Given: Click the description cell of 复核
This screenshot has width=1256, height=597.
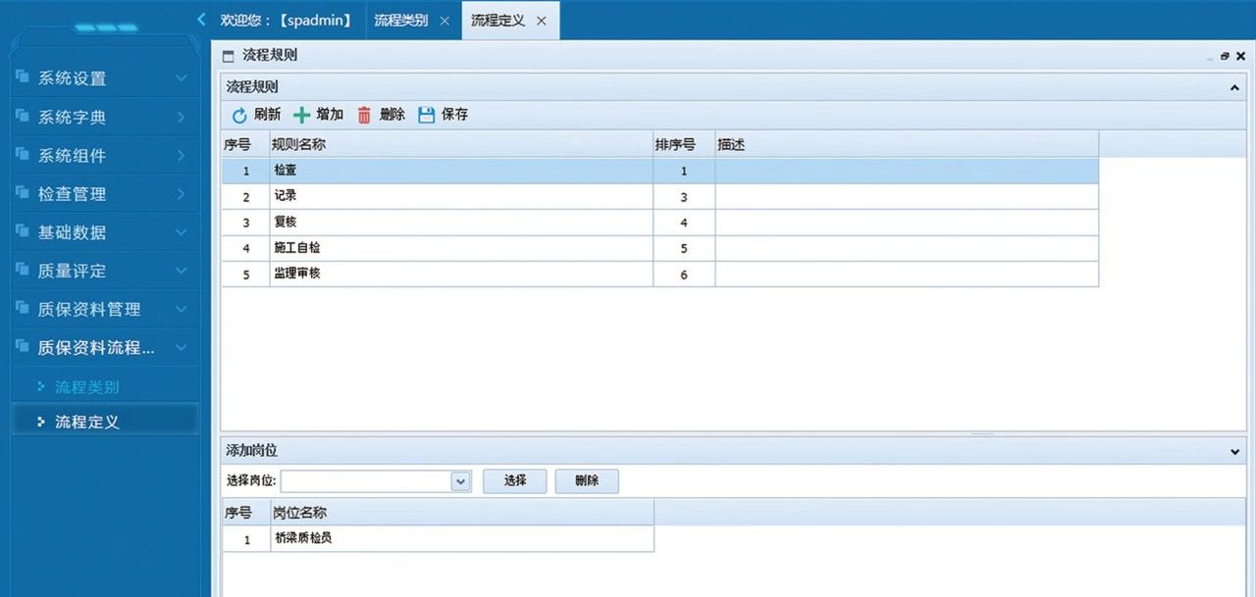Looking at the screenshot, I should [x=907, y=223].
